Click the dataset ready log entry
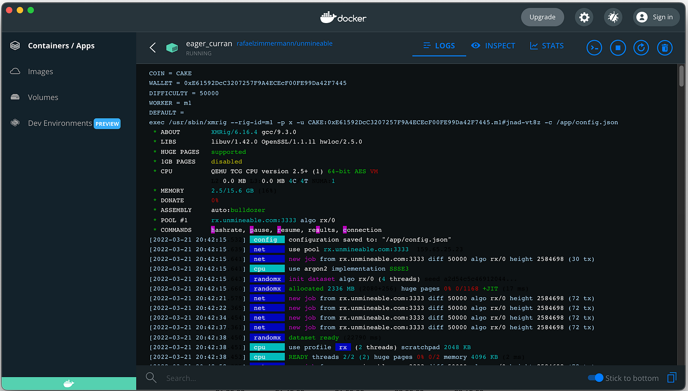This screenshot has width=688, height=391. [314, 337]
